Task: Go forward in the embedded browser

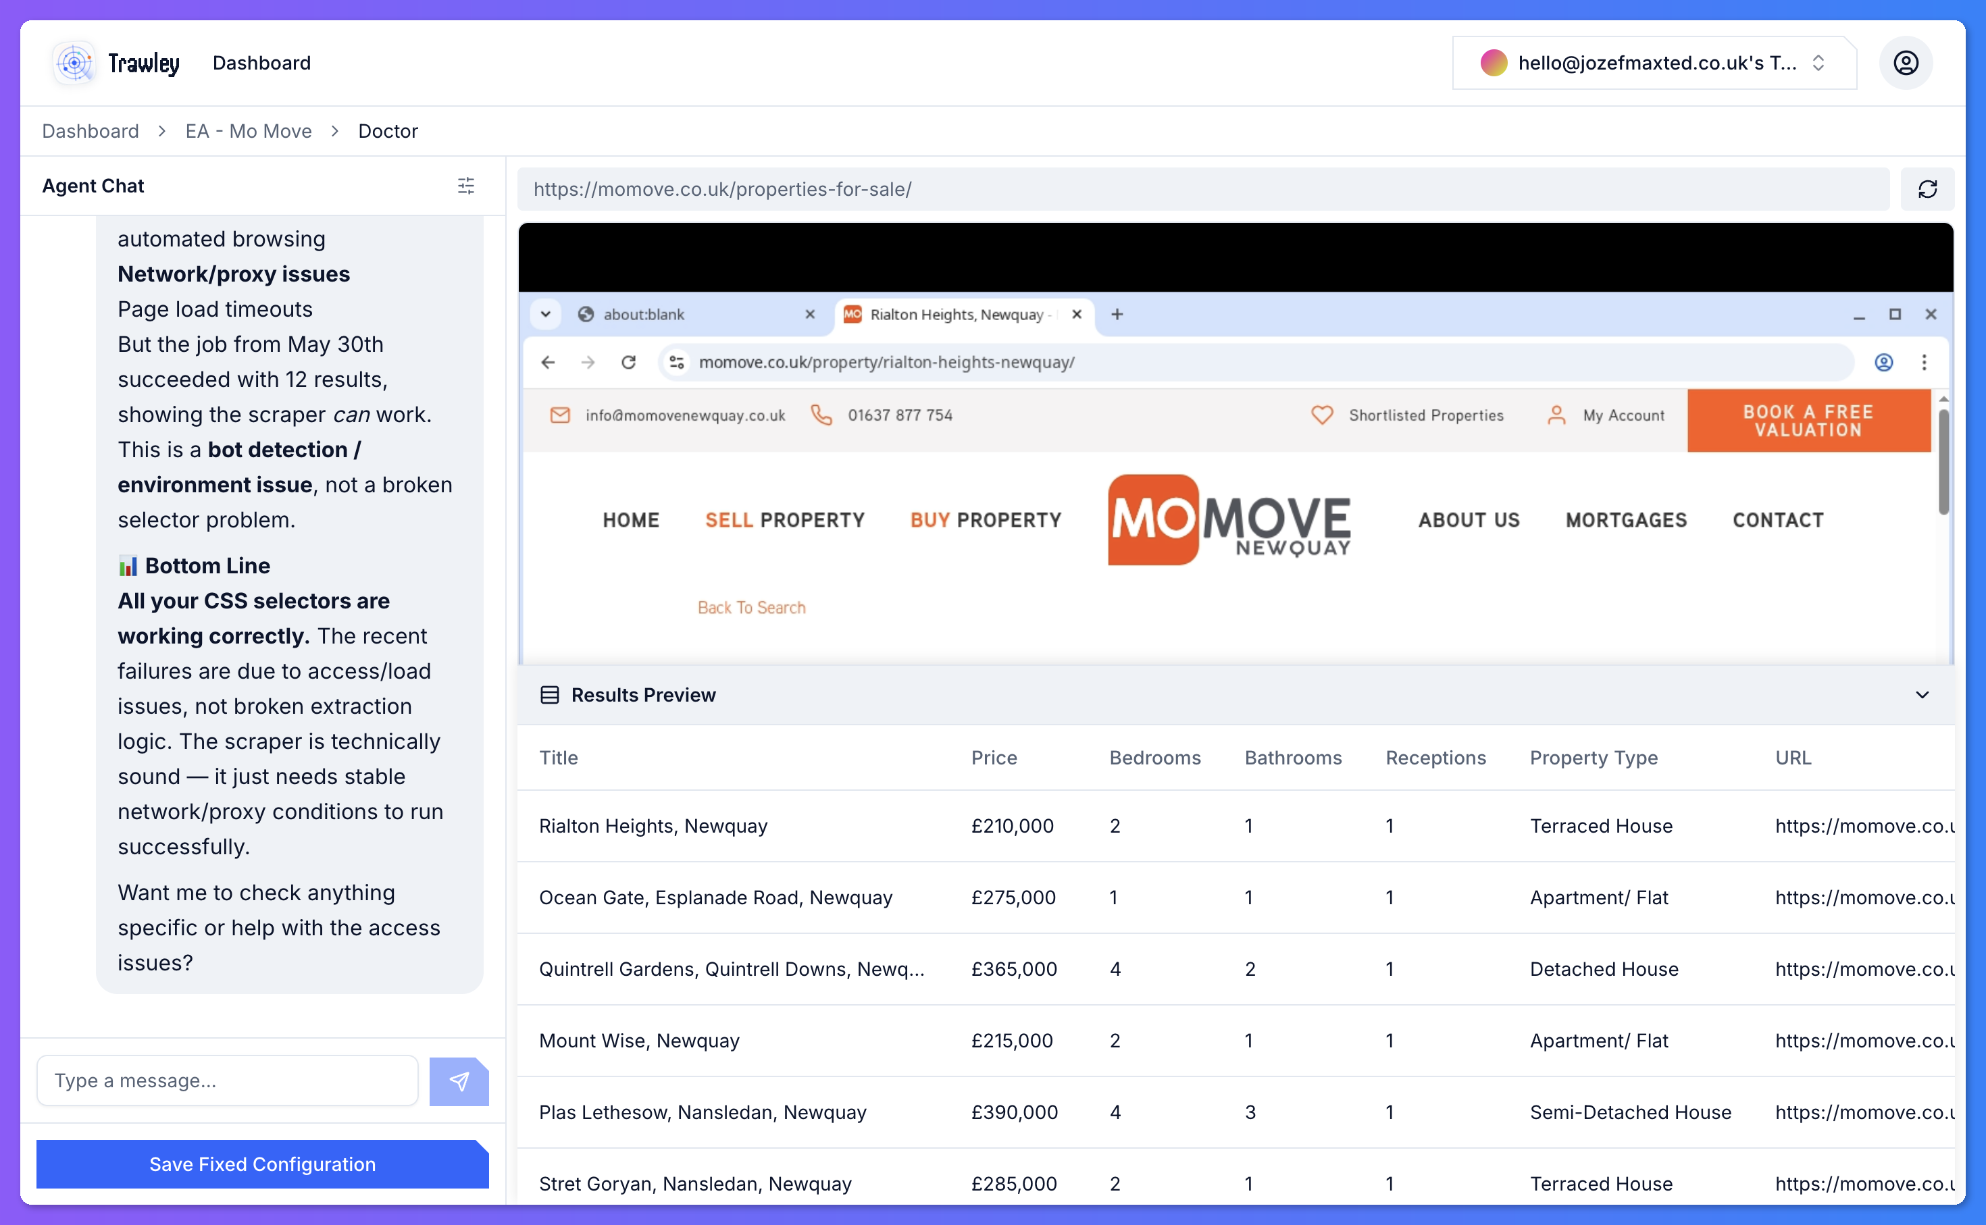Action: [588, 362]
